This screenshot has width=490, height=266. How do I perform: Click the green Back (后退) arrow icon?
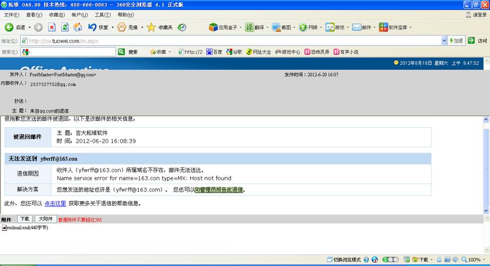click(9, 28)
